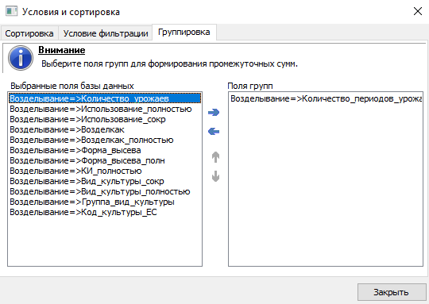This screenshot has width=429, height=304.
Task: Click the gray move-up arrow
Action: 215,157
